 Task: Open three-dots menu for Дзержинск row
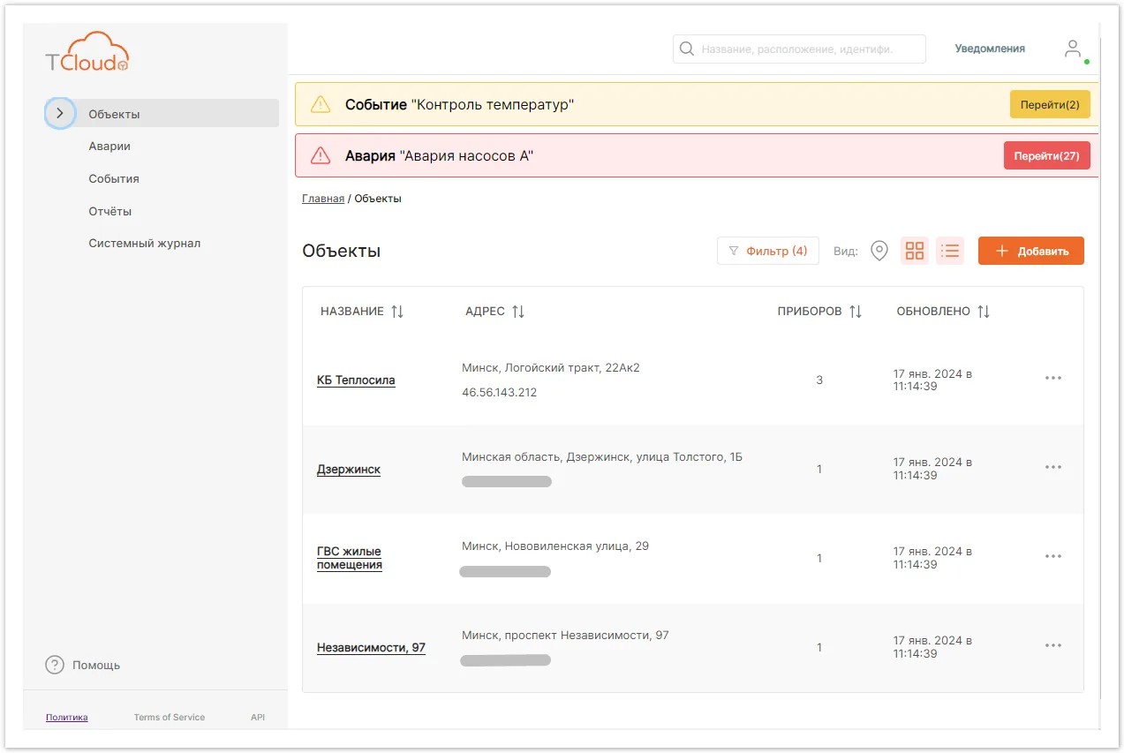(x=1053, y=467)
